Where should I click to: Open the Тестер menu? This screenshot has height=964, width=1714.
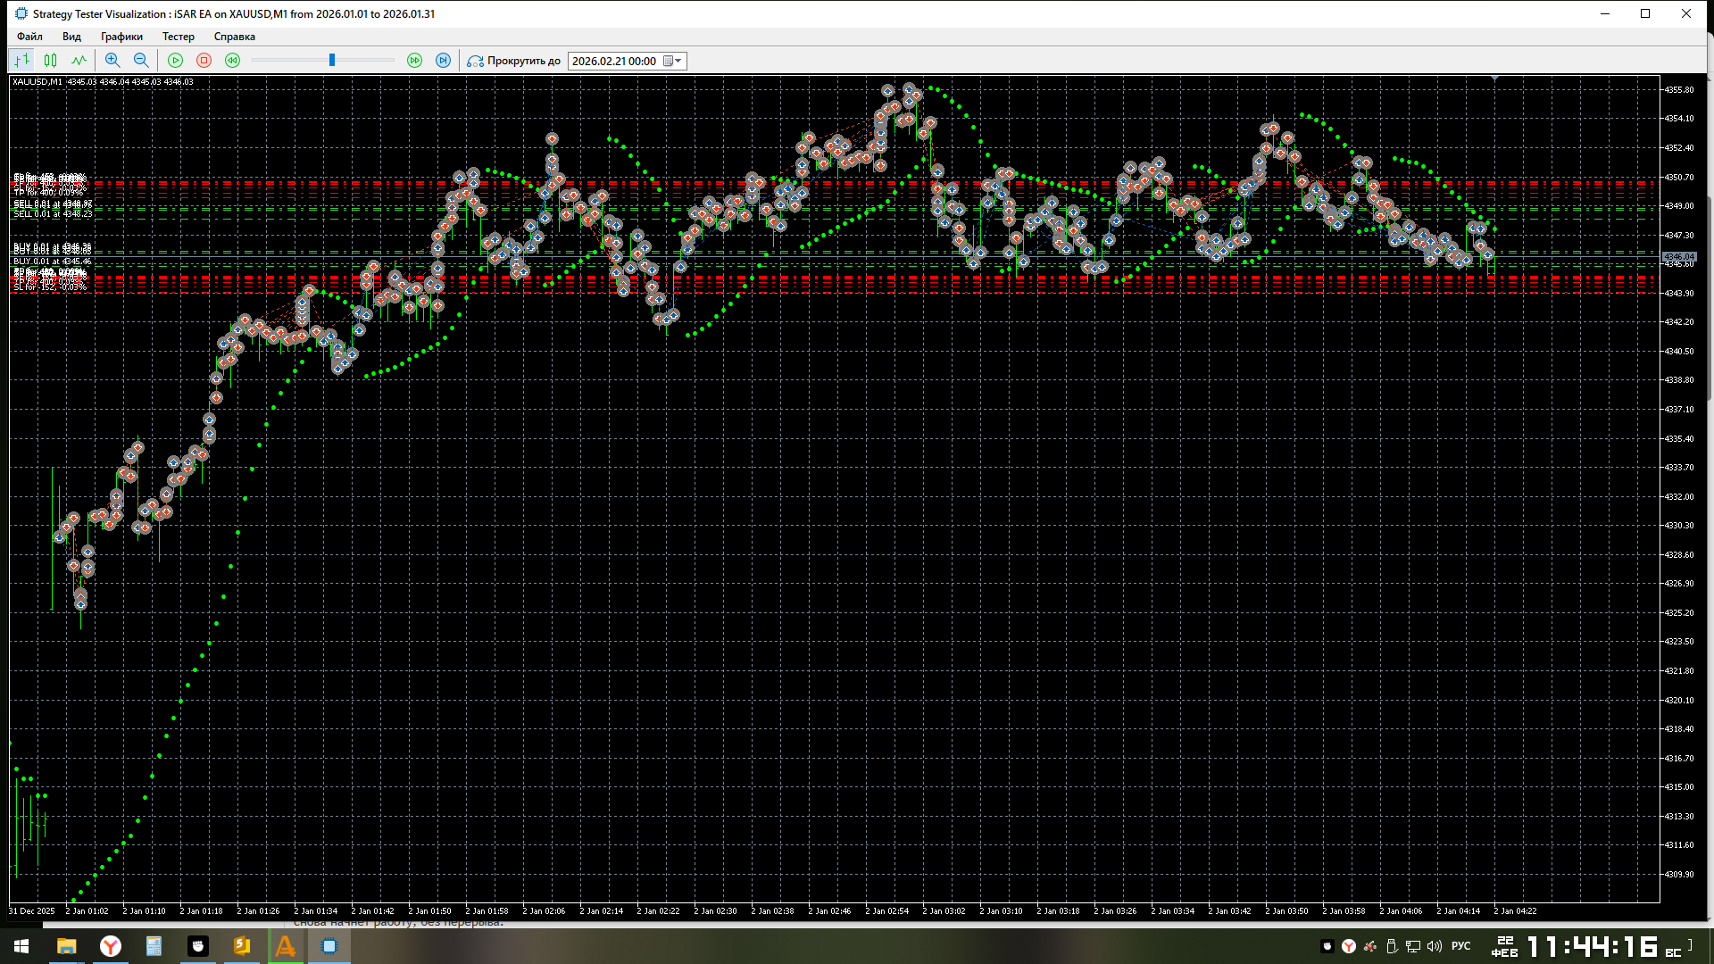178,37
